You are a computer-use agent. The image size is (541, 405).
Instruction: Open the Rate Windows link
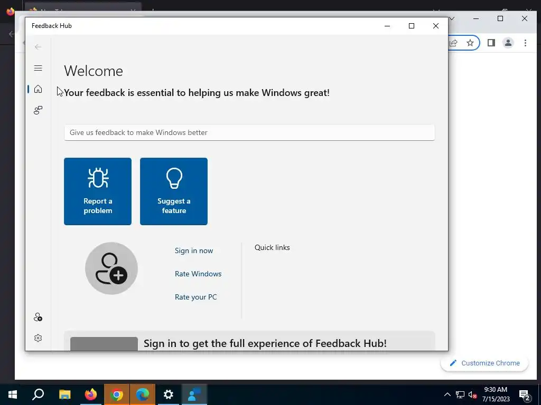click(x=198, y=274)
